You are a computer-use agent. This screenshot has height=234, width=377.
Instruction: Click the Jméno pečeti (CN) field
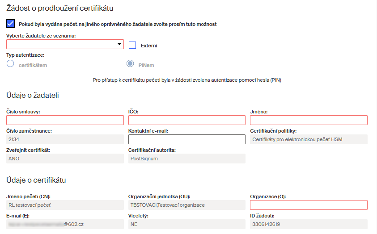(x=65, y=205)
